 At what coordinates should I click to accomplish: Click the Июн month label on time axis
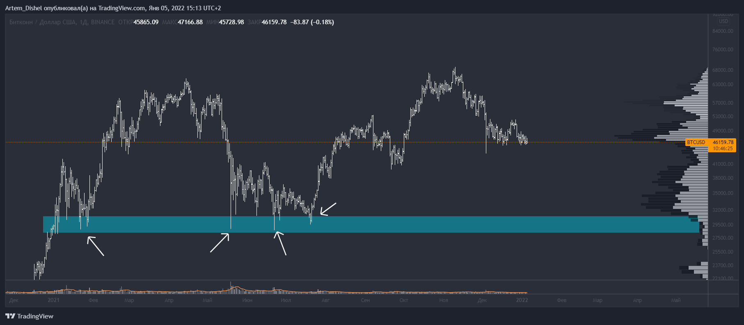pyautogui.click(x=247, y=300)
